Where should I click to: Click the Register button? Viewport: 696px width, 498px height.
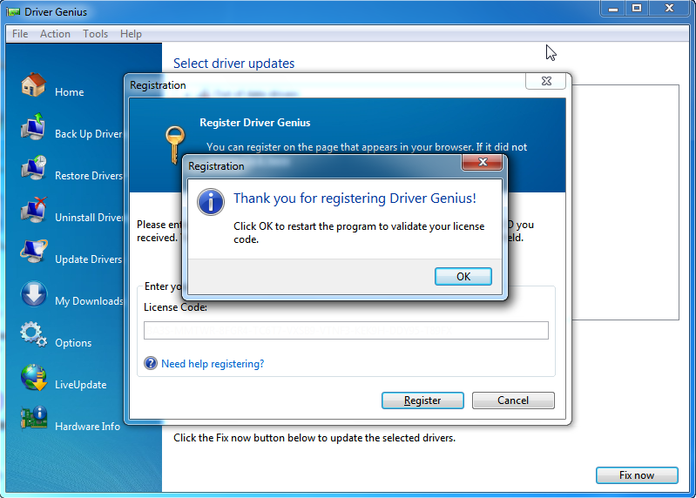[422, 400]
